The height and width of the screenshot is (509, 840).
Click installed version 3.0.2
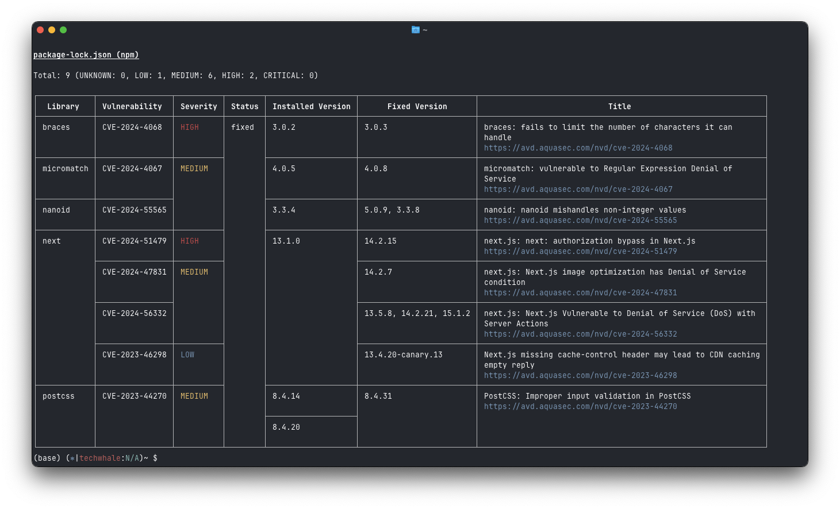[284, 128]
